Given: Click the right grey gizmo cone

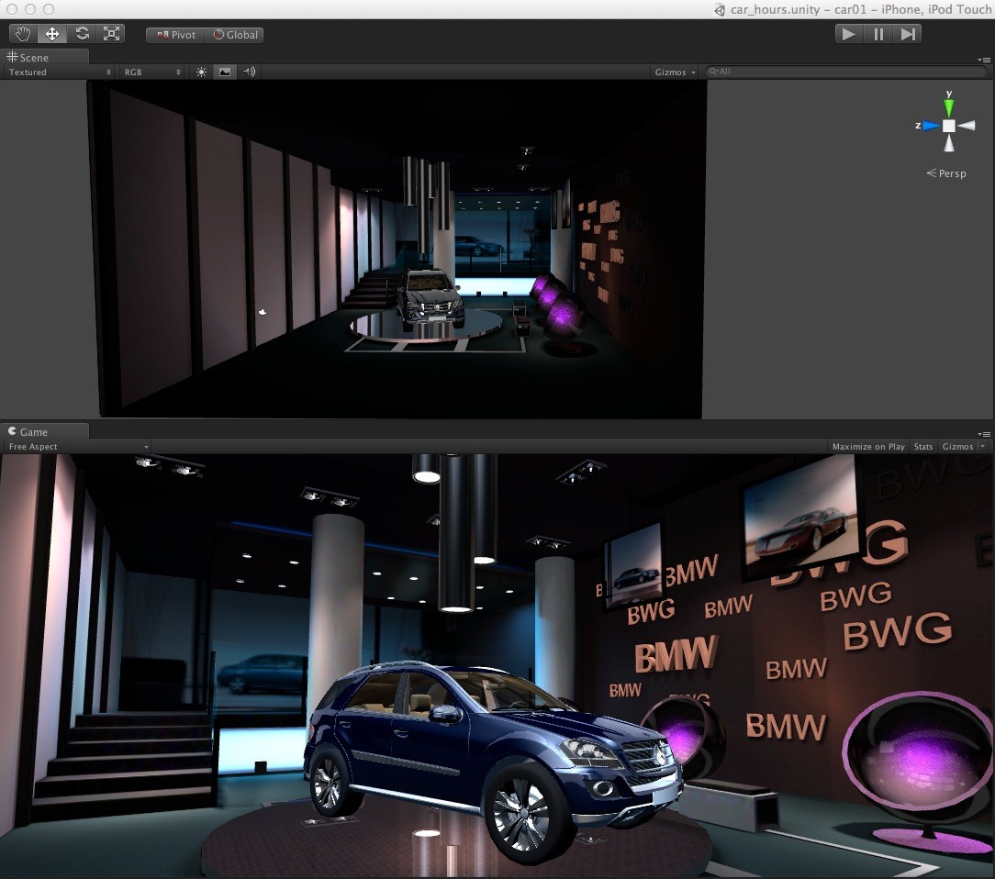Looking at the screenshot, I should pos(967,126).
